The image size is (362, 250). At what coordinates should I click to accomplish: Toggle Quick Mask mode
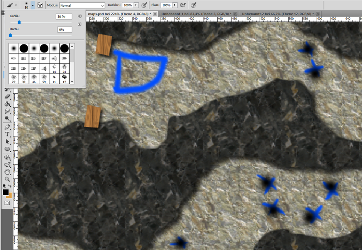coord(7,203)
